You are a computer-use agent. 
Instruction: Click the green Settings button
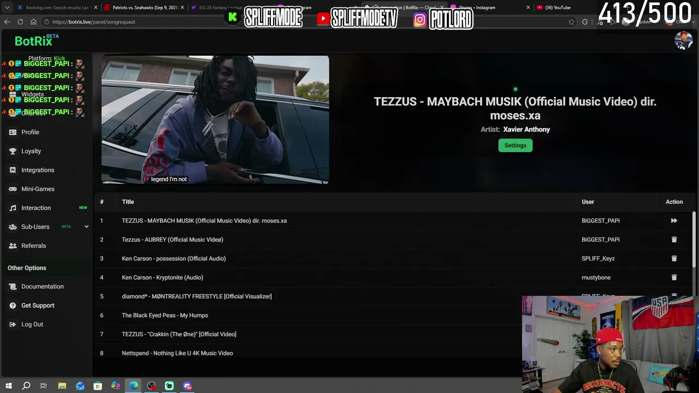[515, 145]
